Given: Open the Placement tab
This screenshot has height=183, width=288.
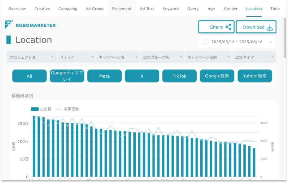Looking at the screenshot, I should [x=122, y=9].
